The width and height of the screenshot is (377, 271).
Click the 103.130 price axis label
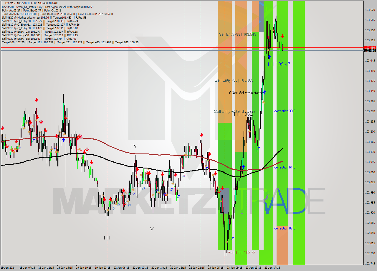click(370, 152)
